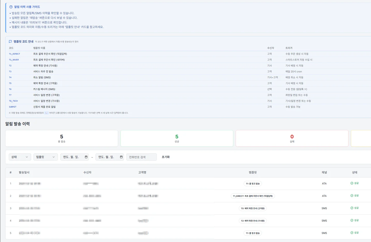Click the SMS channel cell in row 4
Image resolution: width=371 pixels, height=242 pixels.
tap(324, 221)
